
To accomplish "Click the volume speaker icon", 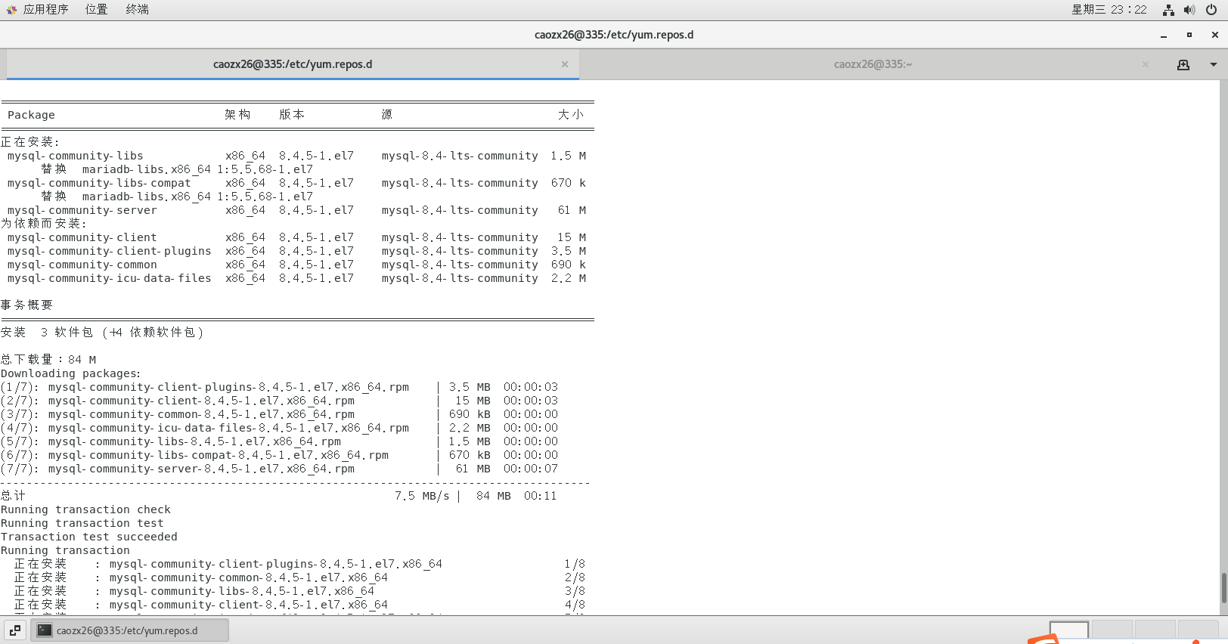I will click(1189, 10).
